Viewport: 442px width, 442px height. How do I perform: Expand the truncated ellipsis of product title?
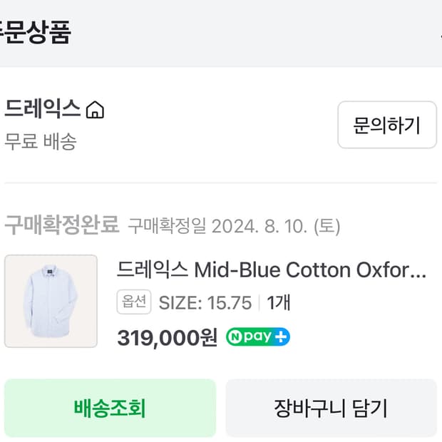(419, 271)
